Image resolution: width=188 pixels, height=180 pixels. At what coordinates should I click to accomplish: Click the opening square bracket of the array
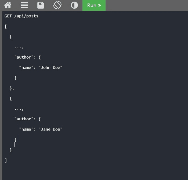(x=6, y=26)
